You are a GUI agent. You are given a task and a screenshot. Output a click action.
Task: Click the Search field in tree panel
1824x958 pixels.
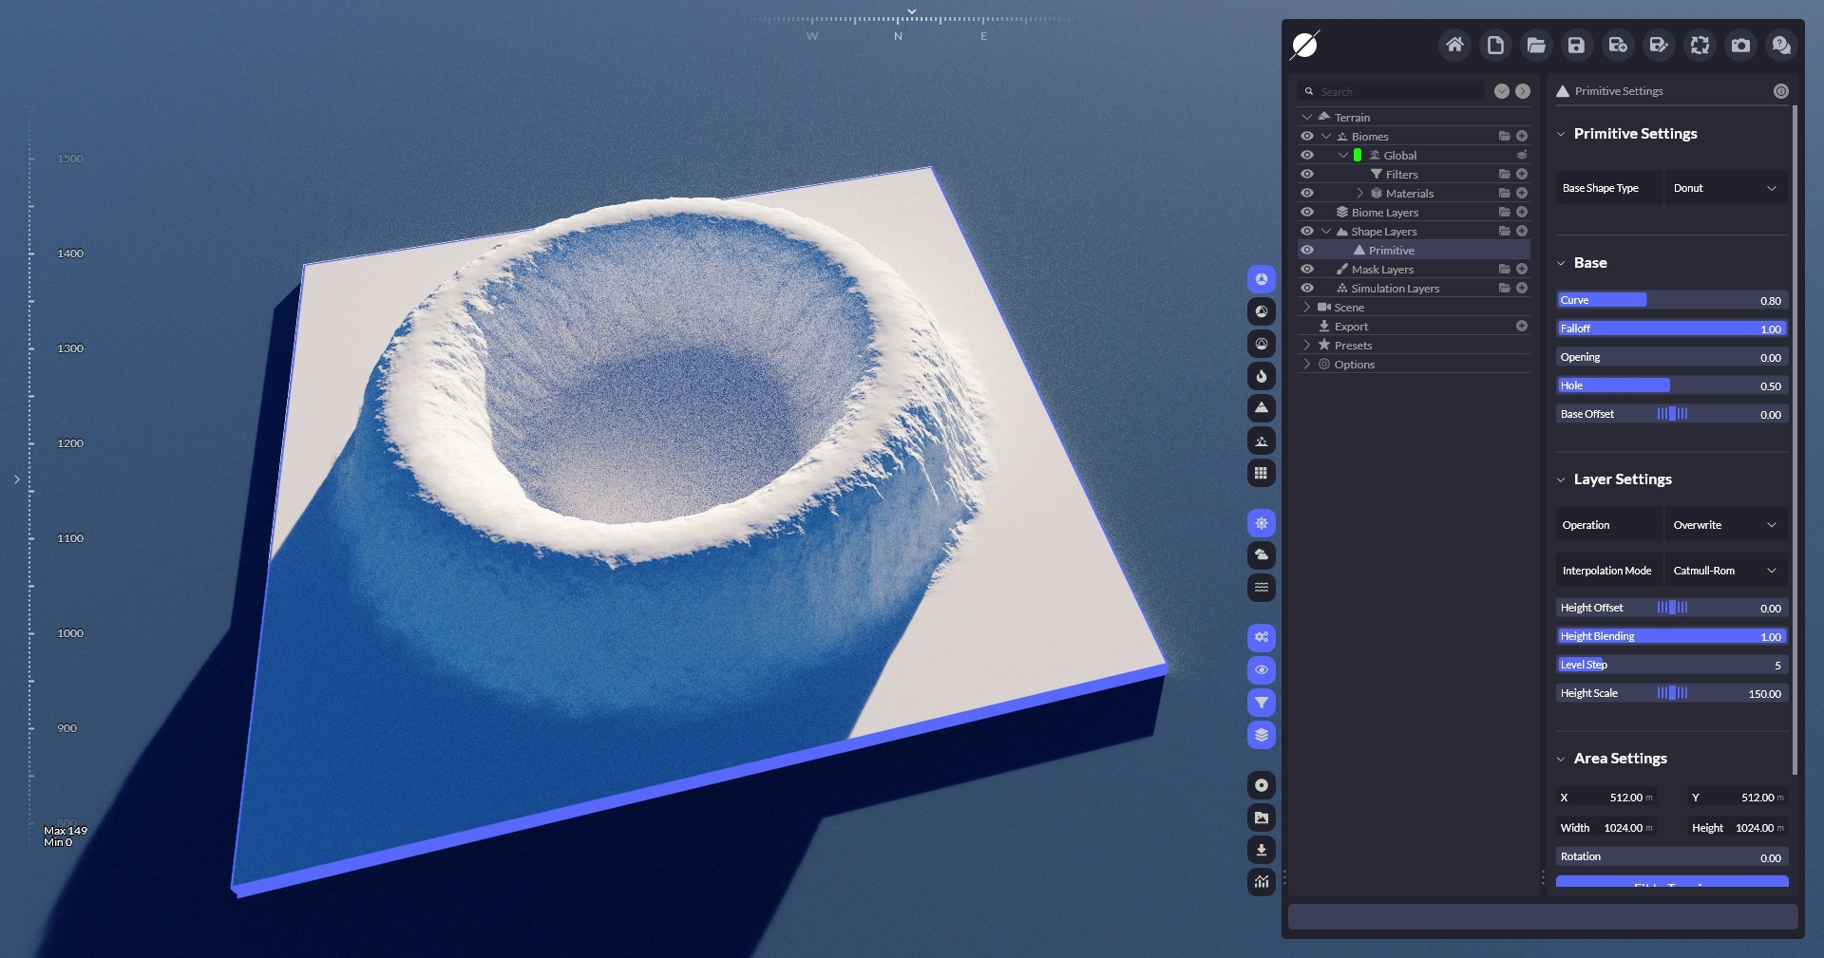click(1396, 92)
